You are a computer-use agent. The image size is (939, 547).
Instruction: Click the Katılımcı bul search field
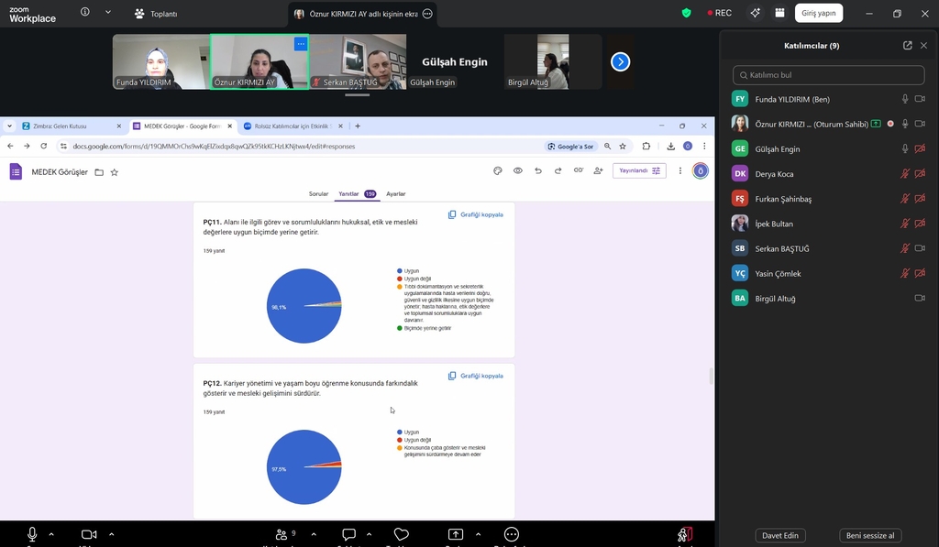(x=829, y=75)
